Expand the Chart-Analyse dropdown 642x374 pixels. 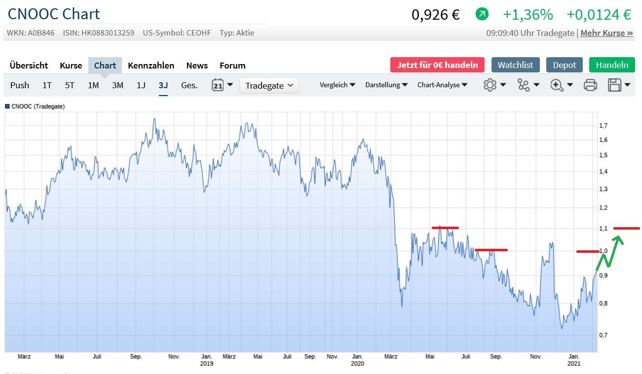click(442, 85)
